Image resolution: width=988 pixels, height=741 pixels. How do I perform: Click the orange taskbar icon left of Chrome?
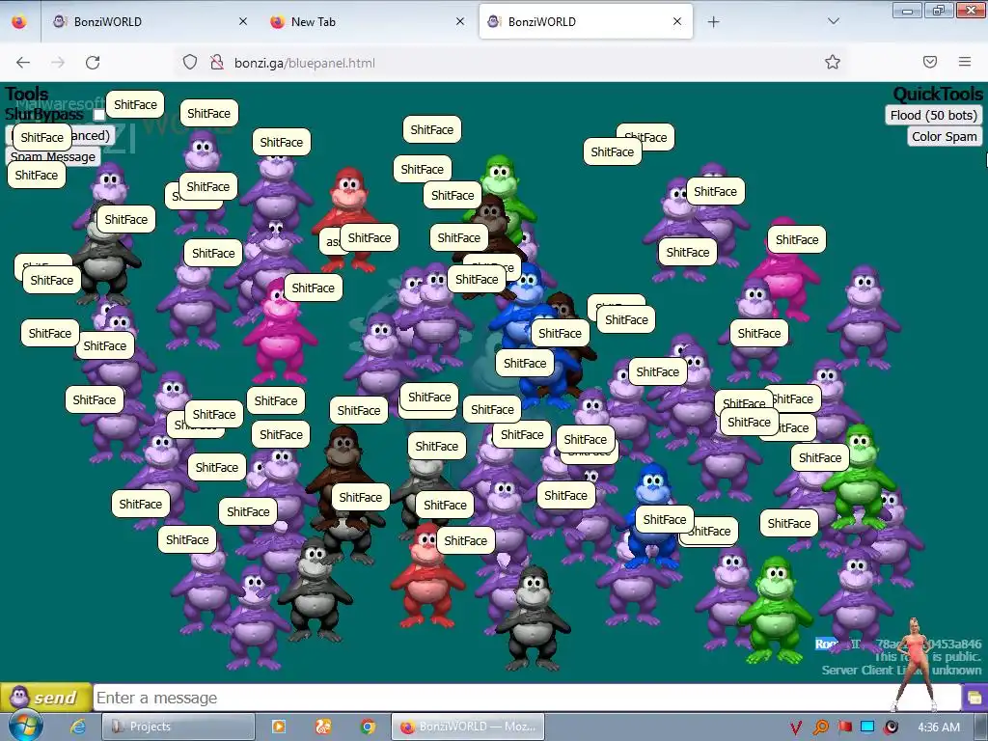[x=322, y=727]
